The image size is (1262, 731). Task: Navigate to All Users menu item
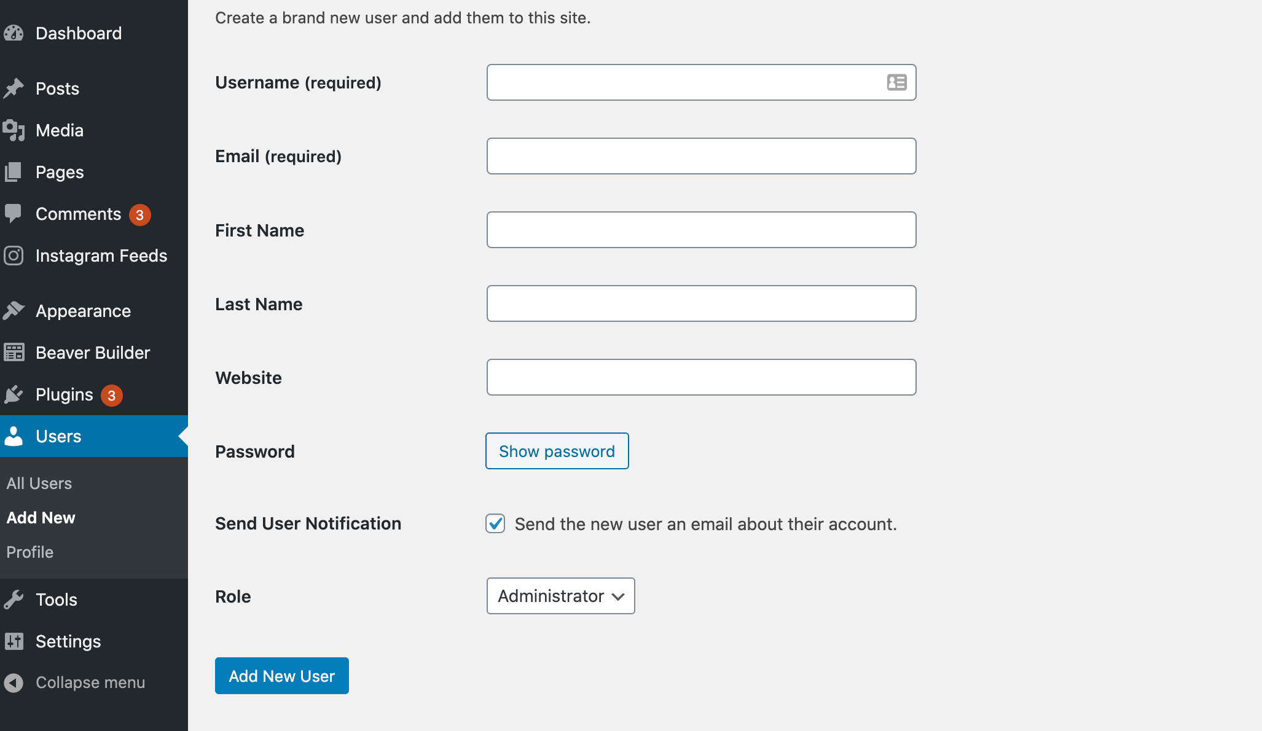coord(38,482)
